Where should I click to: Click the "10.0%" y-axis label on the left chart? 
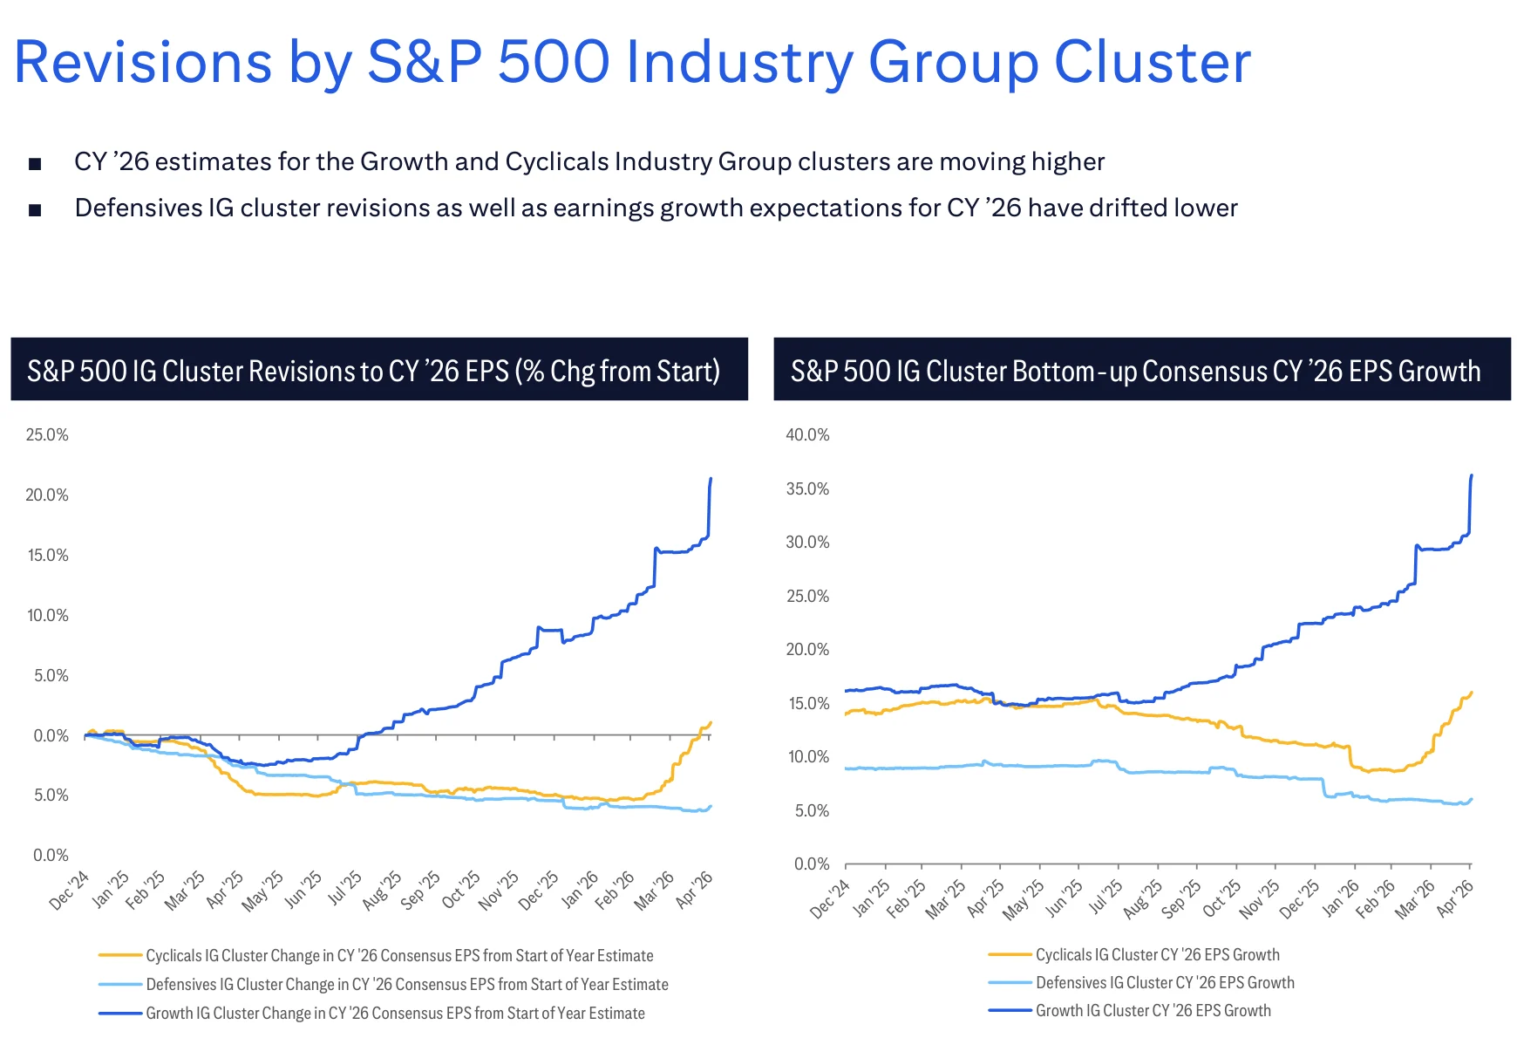click(x=47, y=615)
